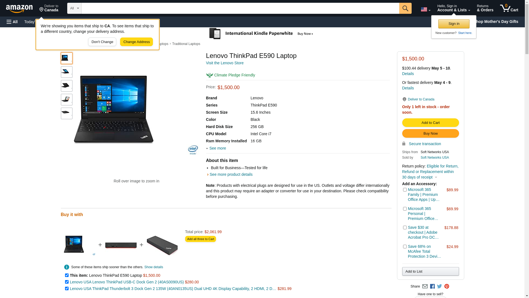Open the shopping cart icon
Image resolution: width=529 pixels, height=298 pixels.
pos(509,8)
